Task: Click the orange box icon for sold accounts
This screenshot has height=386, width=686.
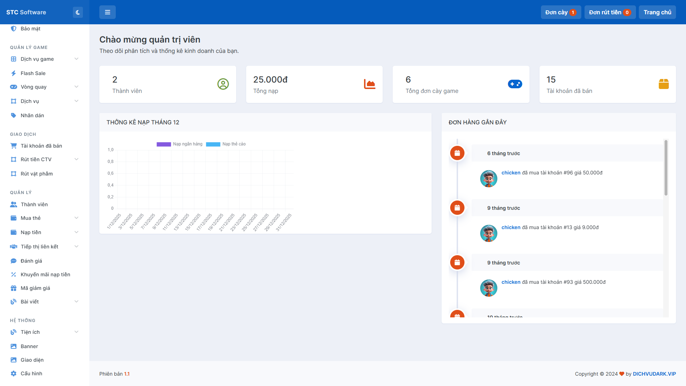Action: click(663, 84)
